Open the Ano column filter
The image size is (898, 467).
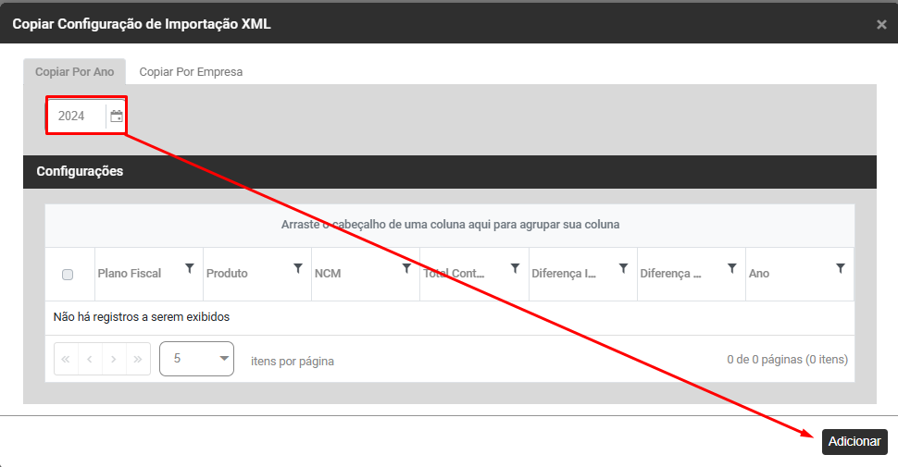click(x=841, y=268)
